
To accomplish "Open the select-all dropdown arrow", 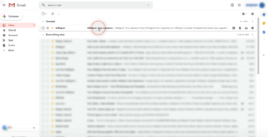I will point(46,14).
